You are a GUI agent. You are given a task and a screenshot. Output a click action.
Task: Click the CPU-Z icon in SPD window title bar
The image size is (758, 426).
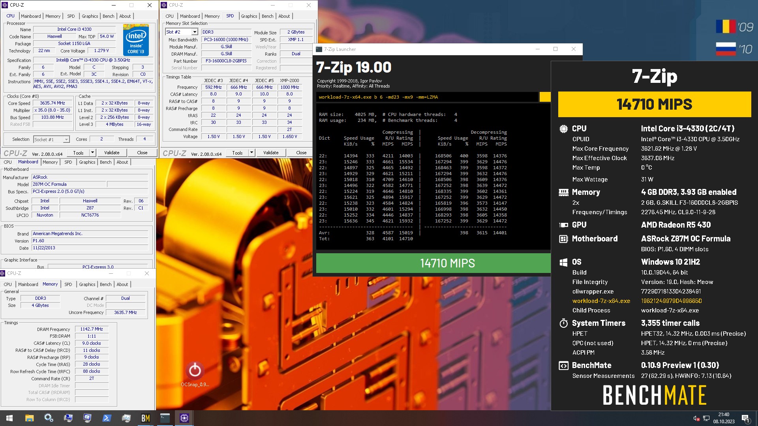point(164,5)
